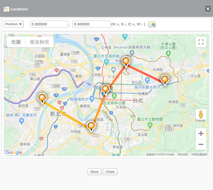Click the 南機場夜市 shopping marker

click(x=92, y=99)
